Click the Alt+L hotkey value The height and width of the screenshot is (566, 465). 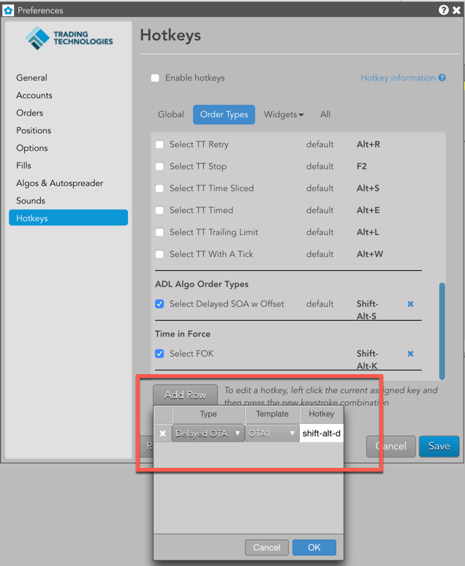coord(368,232)
